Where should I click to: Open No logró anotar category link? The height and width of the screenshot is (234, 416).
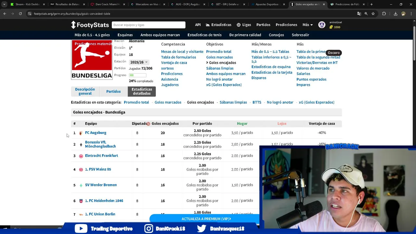click(x=280, y=102)
